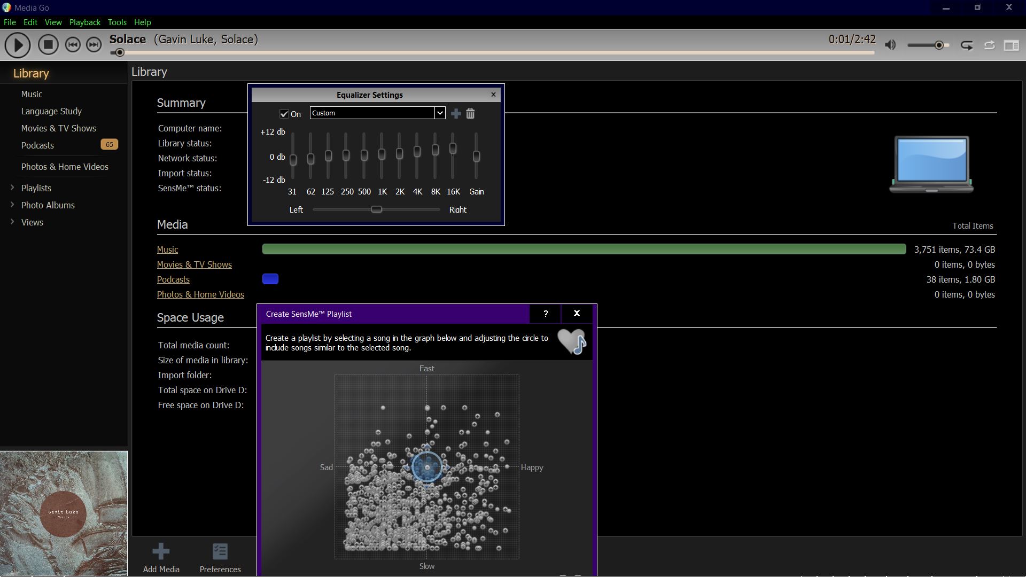This screenshot has width=1026, height=577.
Task: Click the Play button
Action: (18, 45)
